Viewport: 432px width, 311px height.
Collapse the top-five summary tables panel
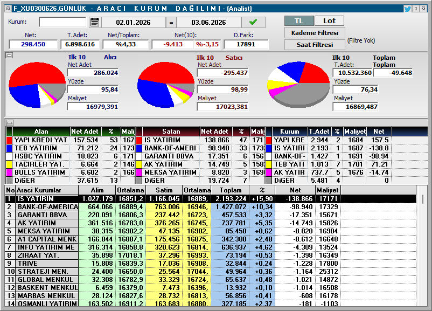10,122
